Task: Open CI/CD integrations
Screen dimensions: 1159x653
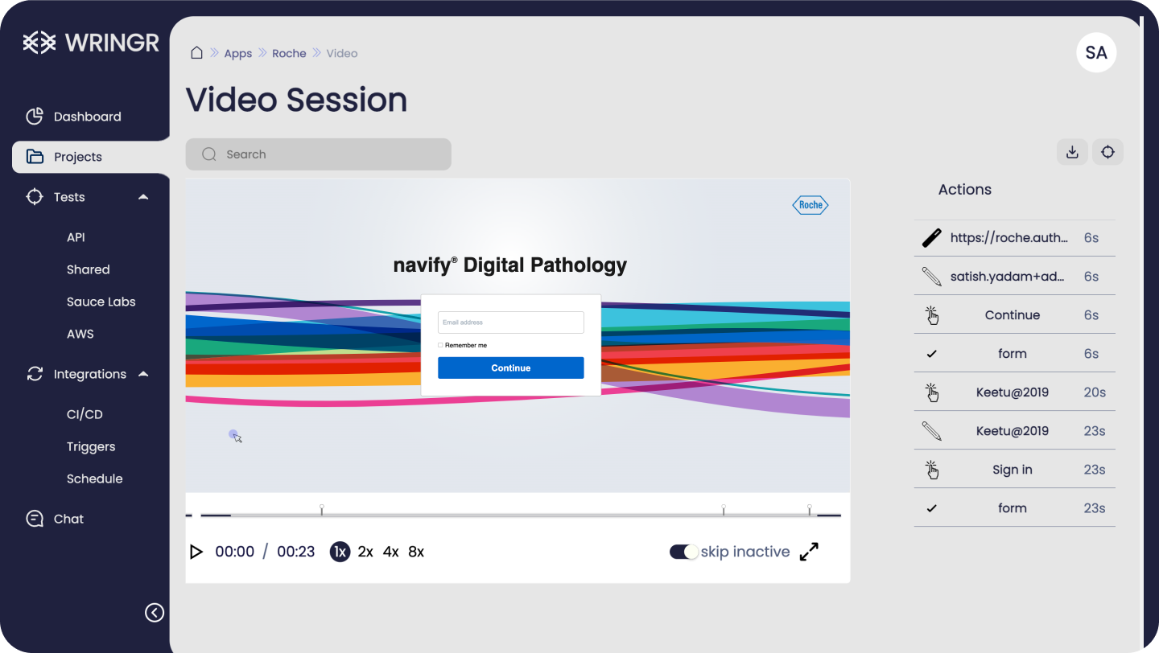Action: (85, 414)
